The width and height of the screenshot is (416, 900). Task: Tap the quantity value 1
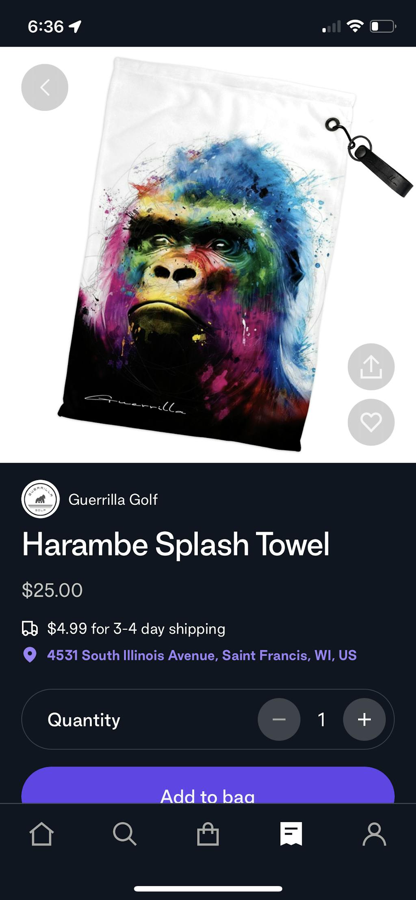click(322, 719)
